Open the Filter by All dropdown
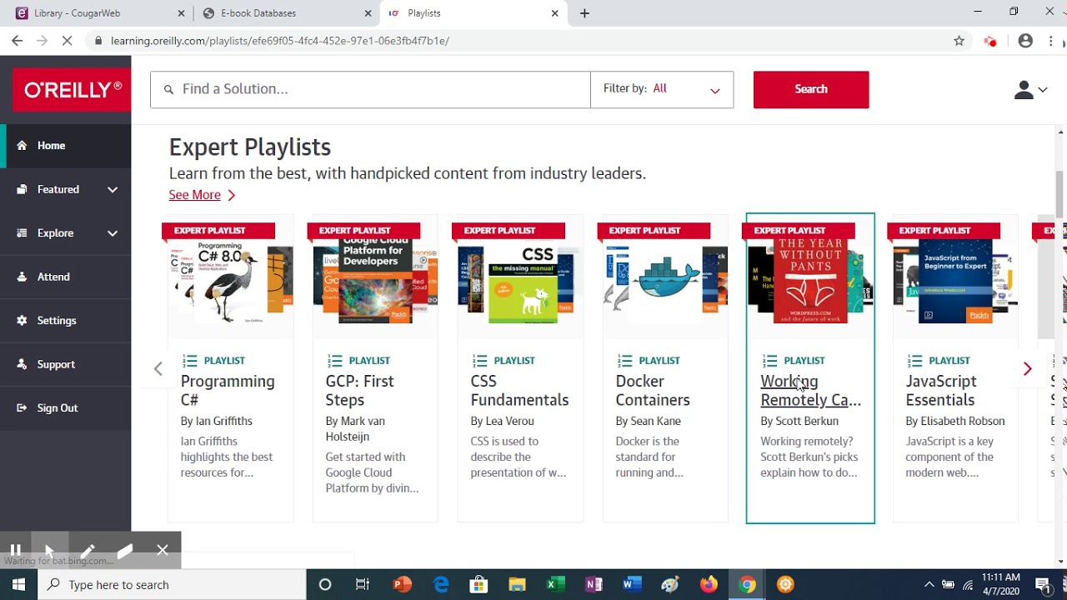1067x600 pixels. pyautogui.click(x=662, y=89)
